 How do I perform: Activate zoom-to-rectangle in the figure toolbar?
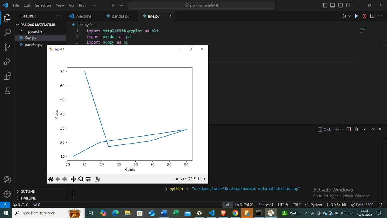pos(81,179)
